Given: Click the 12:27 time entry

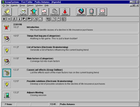Looking at the screenshot, I should click(x=16, y=70).
